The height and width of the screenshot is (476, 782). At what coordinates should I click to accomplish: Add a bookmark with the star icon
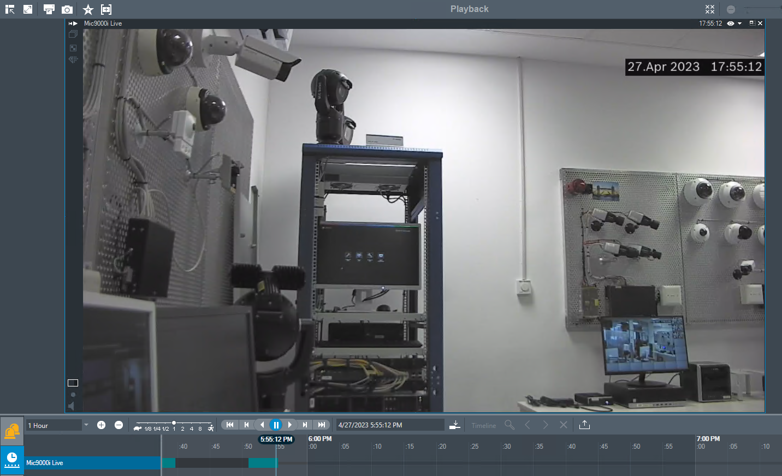(88, 9)
